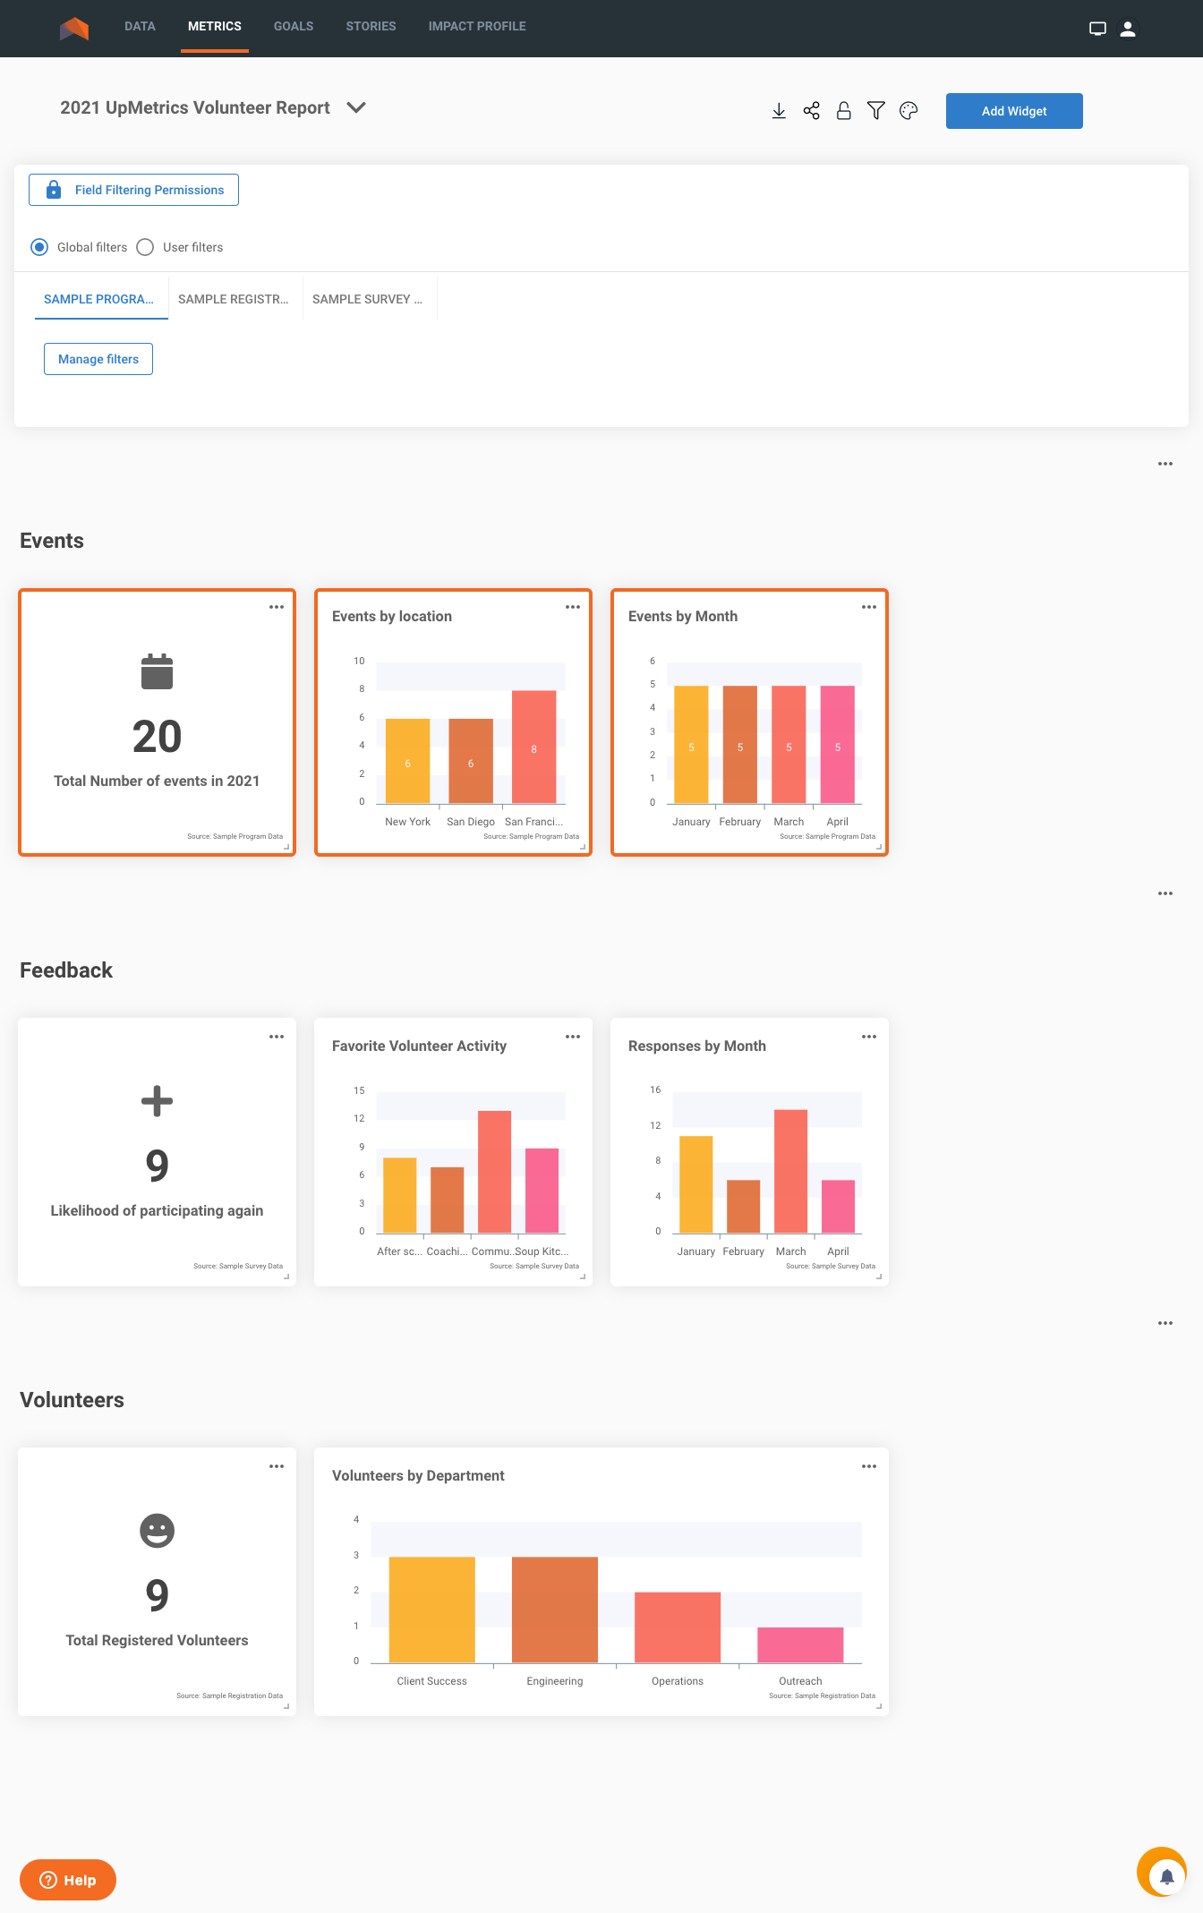Screen dimensions: 1203x1913
Task: Open options for Favorite Volunteer Activity widget
Action: (573, 1037)
